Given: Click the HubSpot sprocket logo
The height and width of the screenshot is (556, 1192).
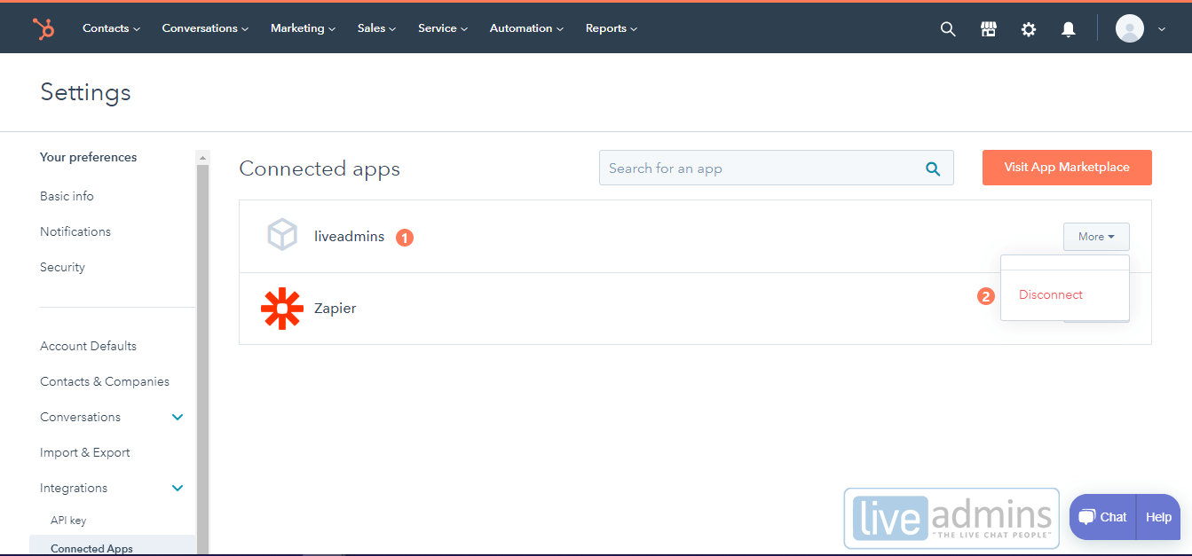Looking at the screenshot, I should [43, 27].
